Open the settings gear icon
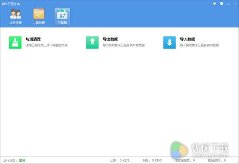Viewport: 239px width, 164px height. click(221, 4)
